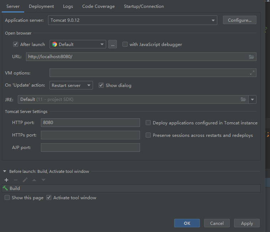Open the JRE dropdown arrow
270x232 pixels.
pos(253,99)
